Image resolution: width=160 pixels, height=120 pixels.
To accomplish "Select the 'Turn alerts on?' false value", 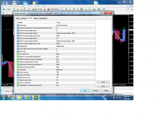I will click(x=76, y=54).
